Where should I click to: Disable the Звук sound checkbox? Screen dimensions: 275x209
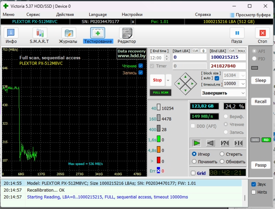[253, 184]
